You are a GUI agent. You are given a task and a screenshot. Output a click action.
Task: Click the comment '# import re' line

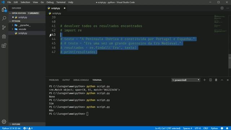click(71, 30)
